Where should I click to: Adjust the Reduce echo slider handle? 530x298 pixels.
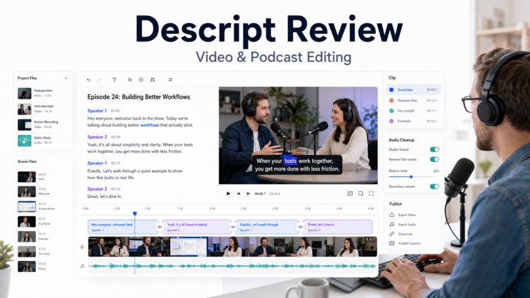click(x=411, y=177)
